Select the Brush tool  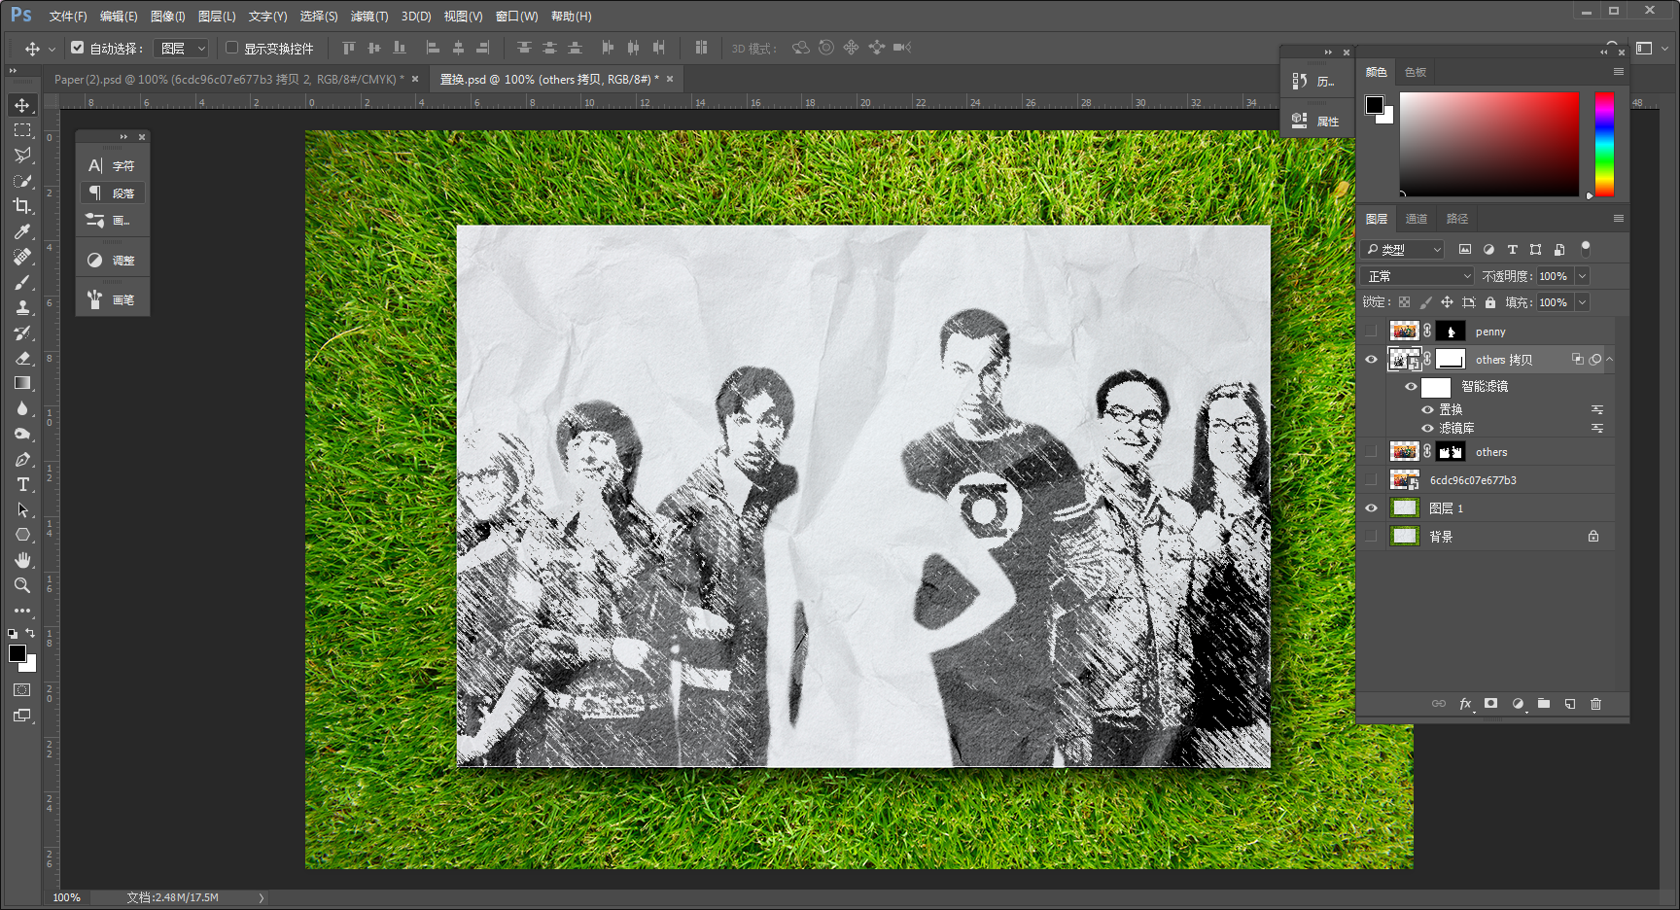point(22,282)
